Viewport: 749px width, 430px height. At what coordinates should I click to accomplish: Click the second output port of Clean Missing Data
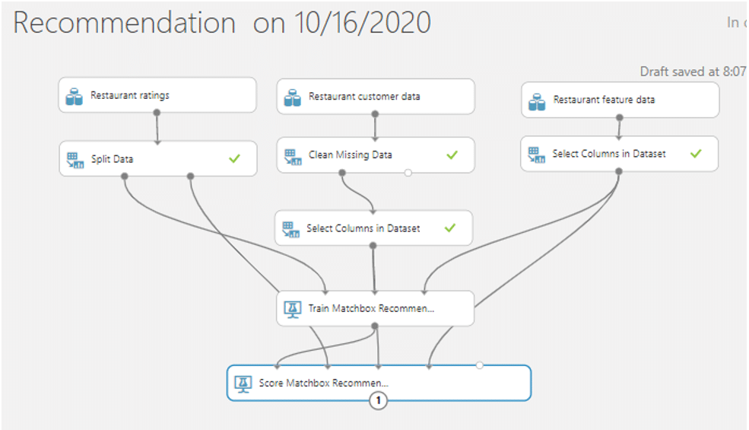pyautogui.click(x=408, y=173)
